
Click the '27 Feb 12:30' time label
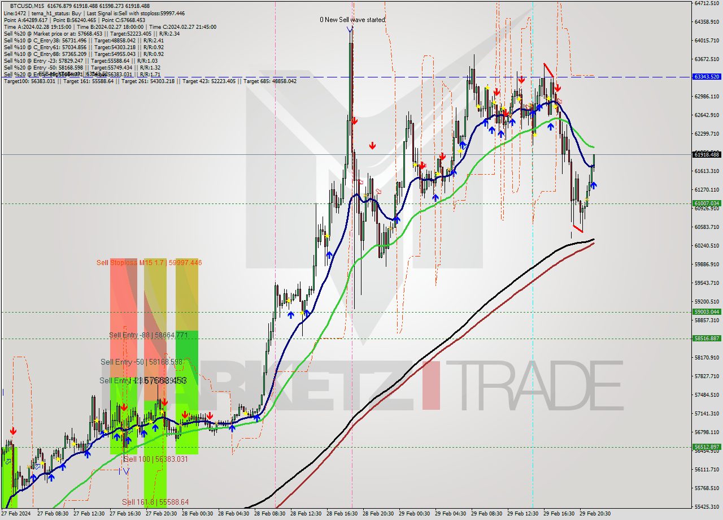pos(89,514)
